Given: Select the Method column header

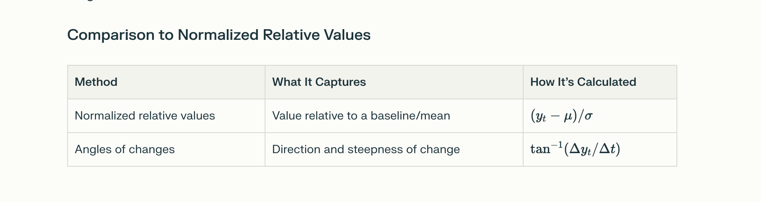Looking at the screenshot, I should (x=96, y=82).
